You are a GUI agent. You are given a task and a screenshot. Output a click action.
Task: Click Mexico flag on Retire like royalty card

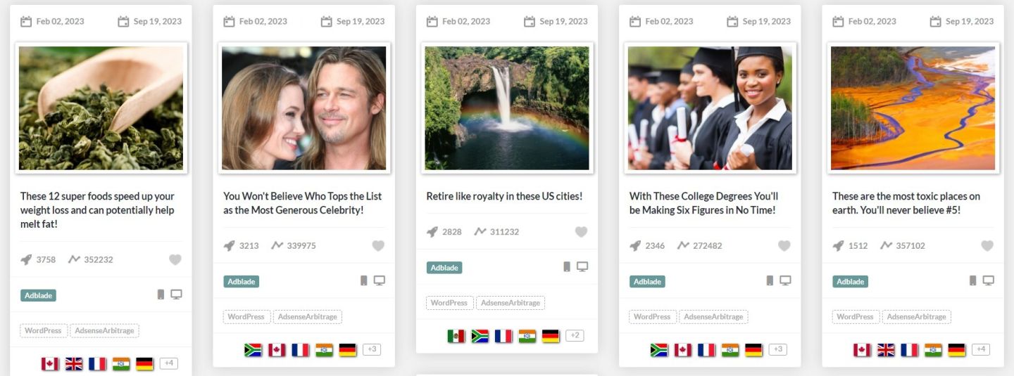pos(456,336)
